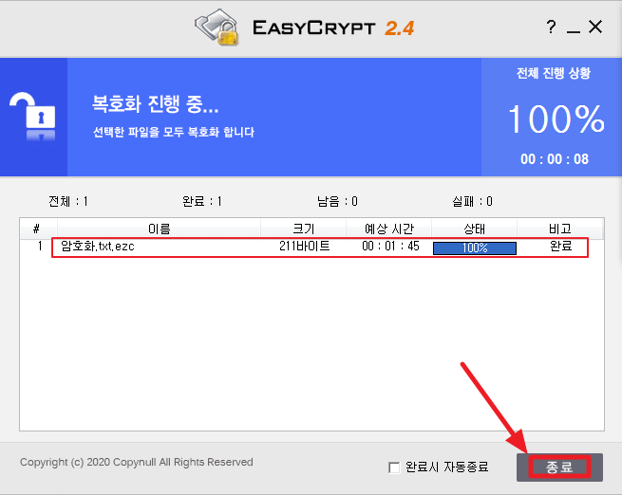Open help with the question mark icon
Viewport: 622px width, 495px height.
tap(551, 27)
